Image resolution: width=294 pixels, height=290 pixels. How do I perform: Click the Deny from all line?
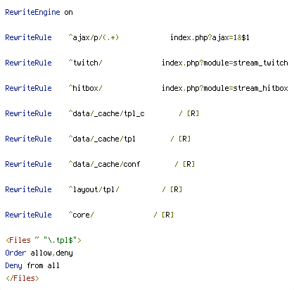(x=32, y=265)
